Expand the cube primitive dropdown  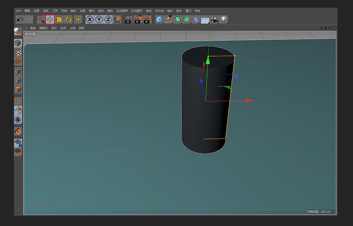click(159, 20)
